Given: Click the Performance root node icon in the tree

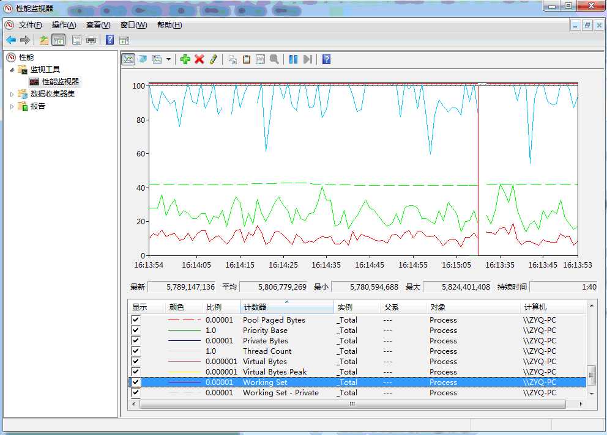Looking at the screenshot, I should (x=11, y=57).
